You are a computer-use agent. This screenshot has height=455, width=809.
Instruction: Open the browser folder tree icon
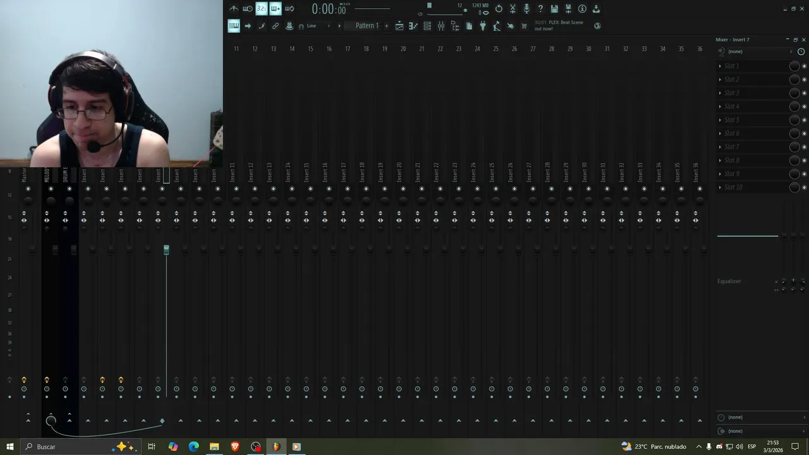click(x=455, y=26)
